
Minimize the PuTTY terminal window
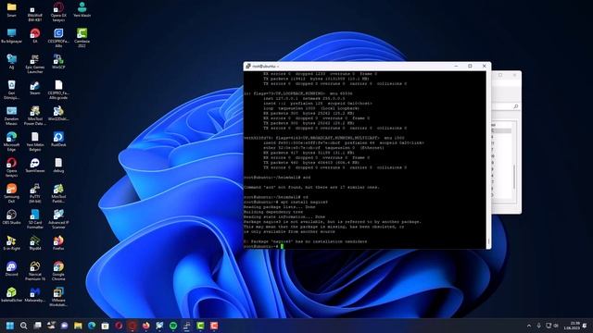pos(456,66)
